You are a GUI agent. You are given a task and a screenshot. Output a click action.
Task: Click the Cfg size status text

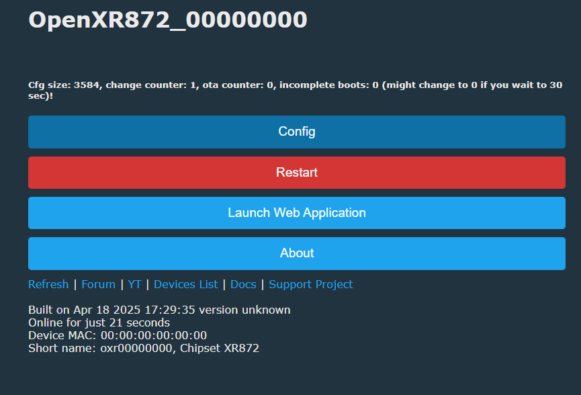tap(296, 90)
